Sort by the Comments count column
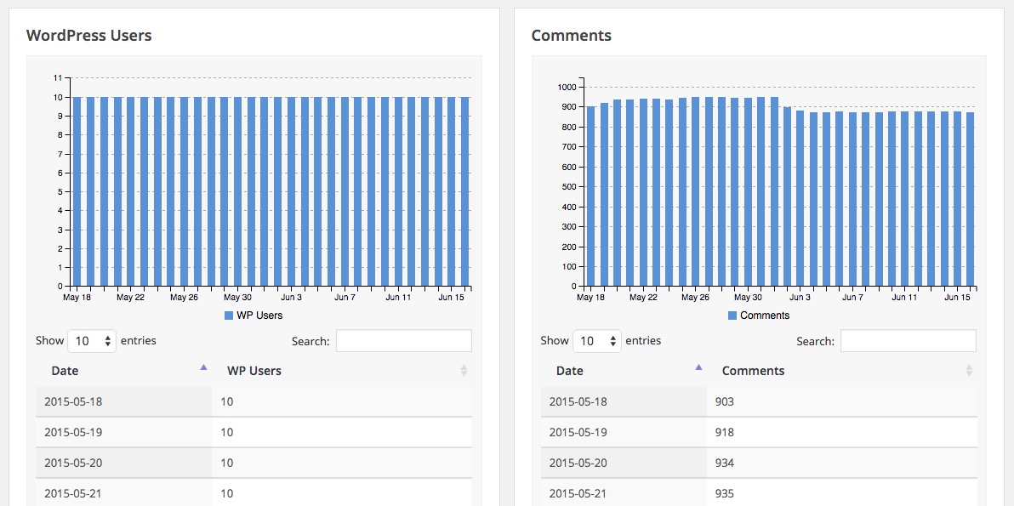Screen dimensions: 1014x506 842,371
